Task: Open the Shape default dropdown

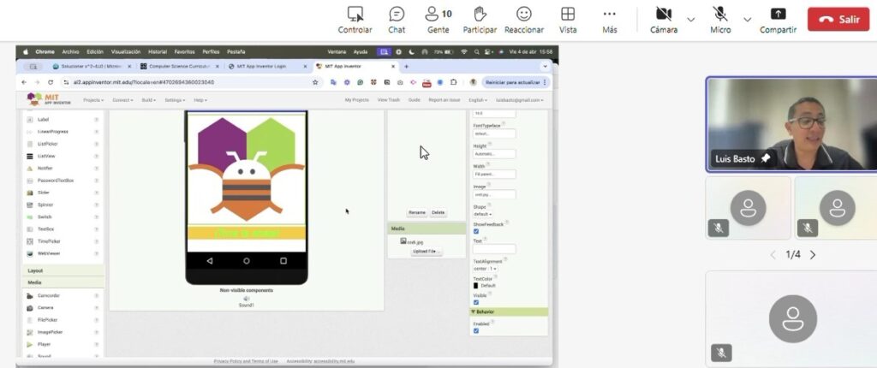Action: [483, 214]
